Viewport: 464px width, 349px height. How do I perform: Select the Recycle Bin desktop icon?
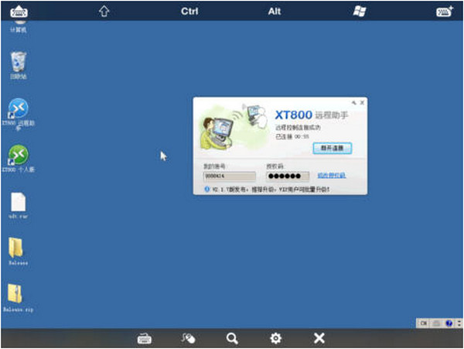(x=19, y=65)
